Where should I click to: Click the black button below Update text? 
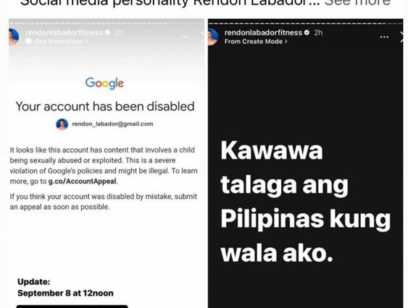pyautogui.click(x=72, y=307)
